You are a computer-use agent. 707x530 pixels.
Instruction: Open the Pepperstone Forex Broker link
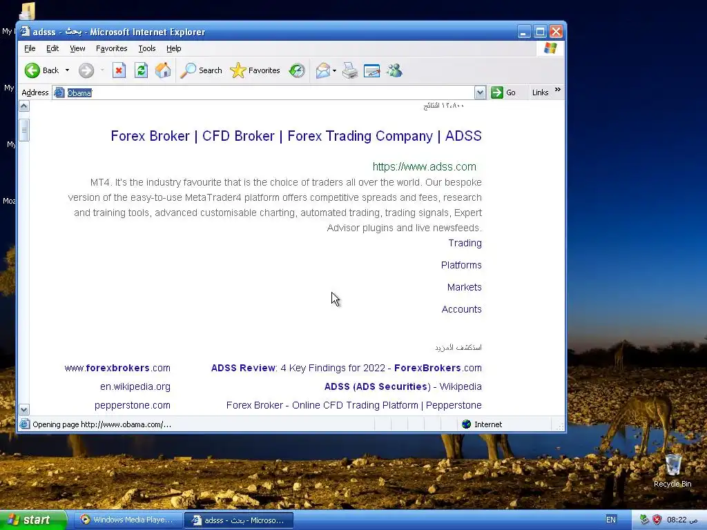354,405
